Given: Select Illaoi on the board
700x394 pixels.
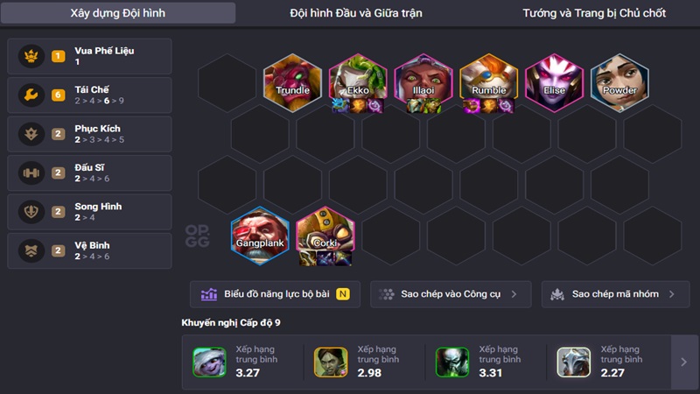Looking at the screenshot, I should [x=423, y=82].
